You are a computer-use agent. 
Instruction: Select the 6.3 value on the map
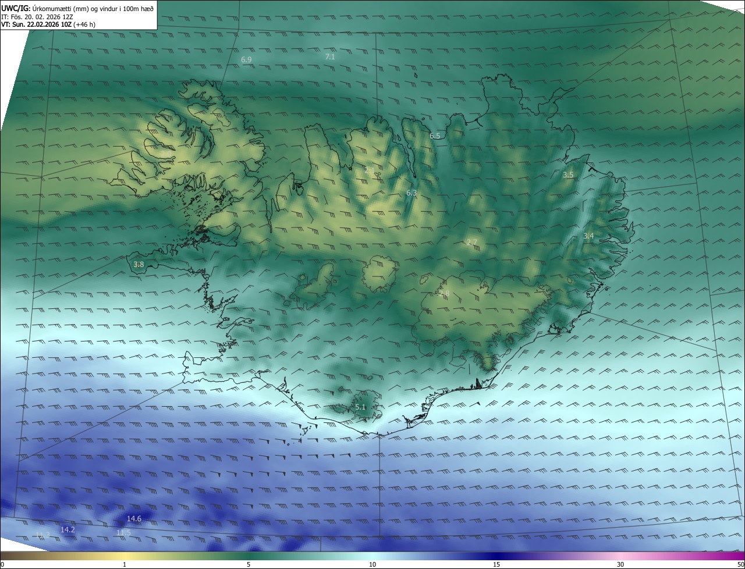[411, 193]
